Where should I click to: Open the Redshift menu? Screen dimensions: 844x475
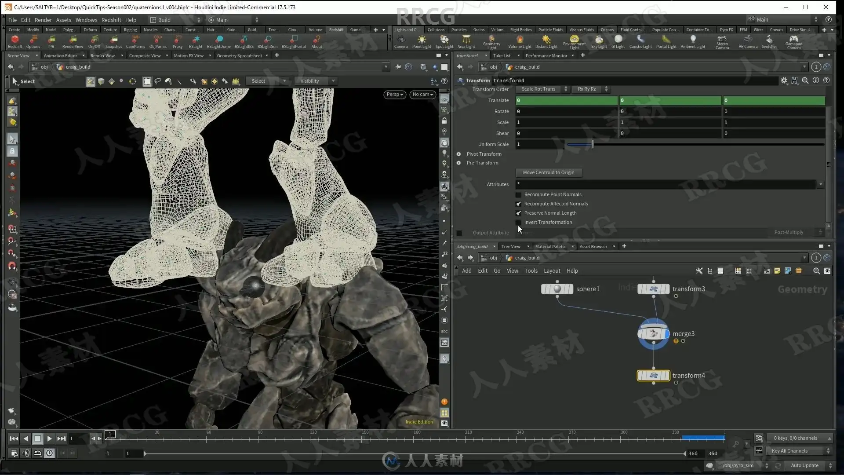coord(111,20)
